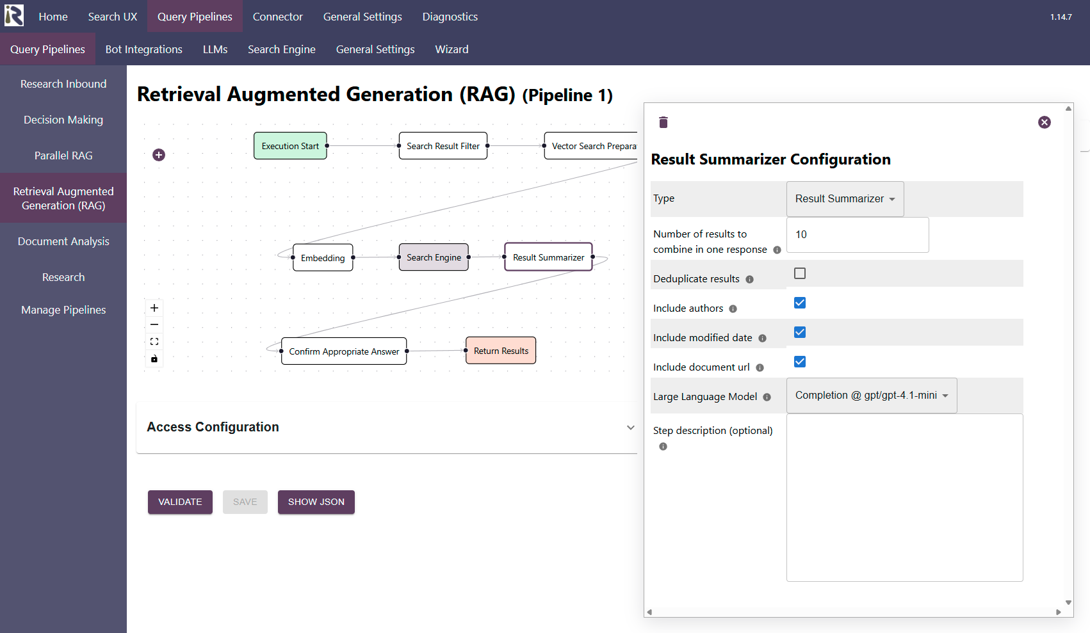
Task: Click info icon beside Large Language Model
Action: (x=767, y=397)
